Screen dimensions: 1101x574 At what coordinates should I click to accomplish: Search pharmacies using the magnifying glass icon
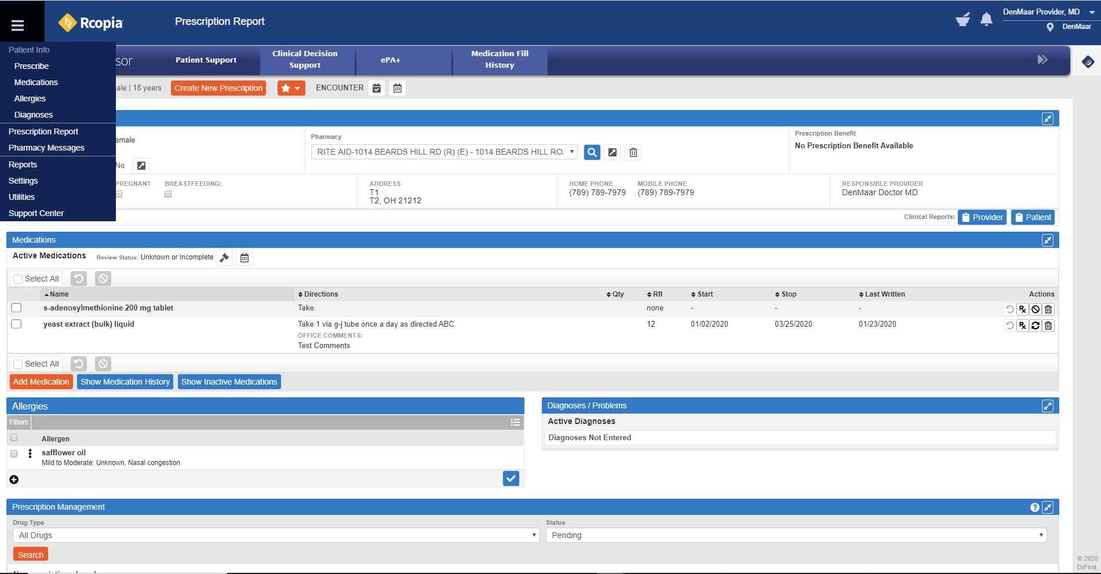pyautogui.click(x=592, y=152)
